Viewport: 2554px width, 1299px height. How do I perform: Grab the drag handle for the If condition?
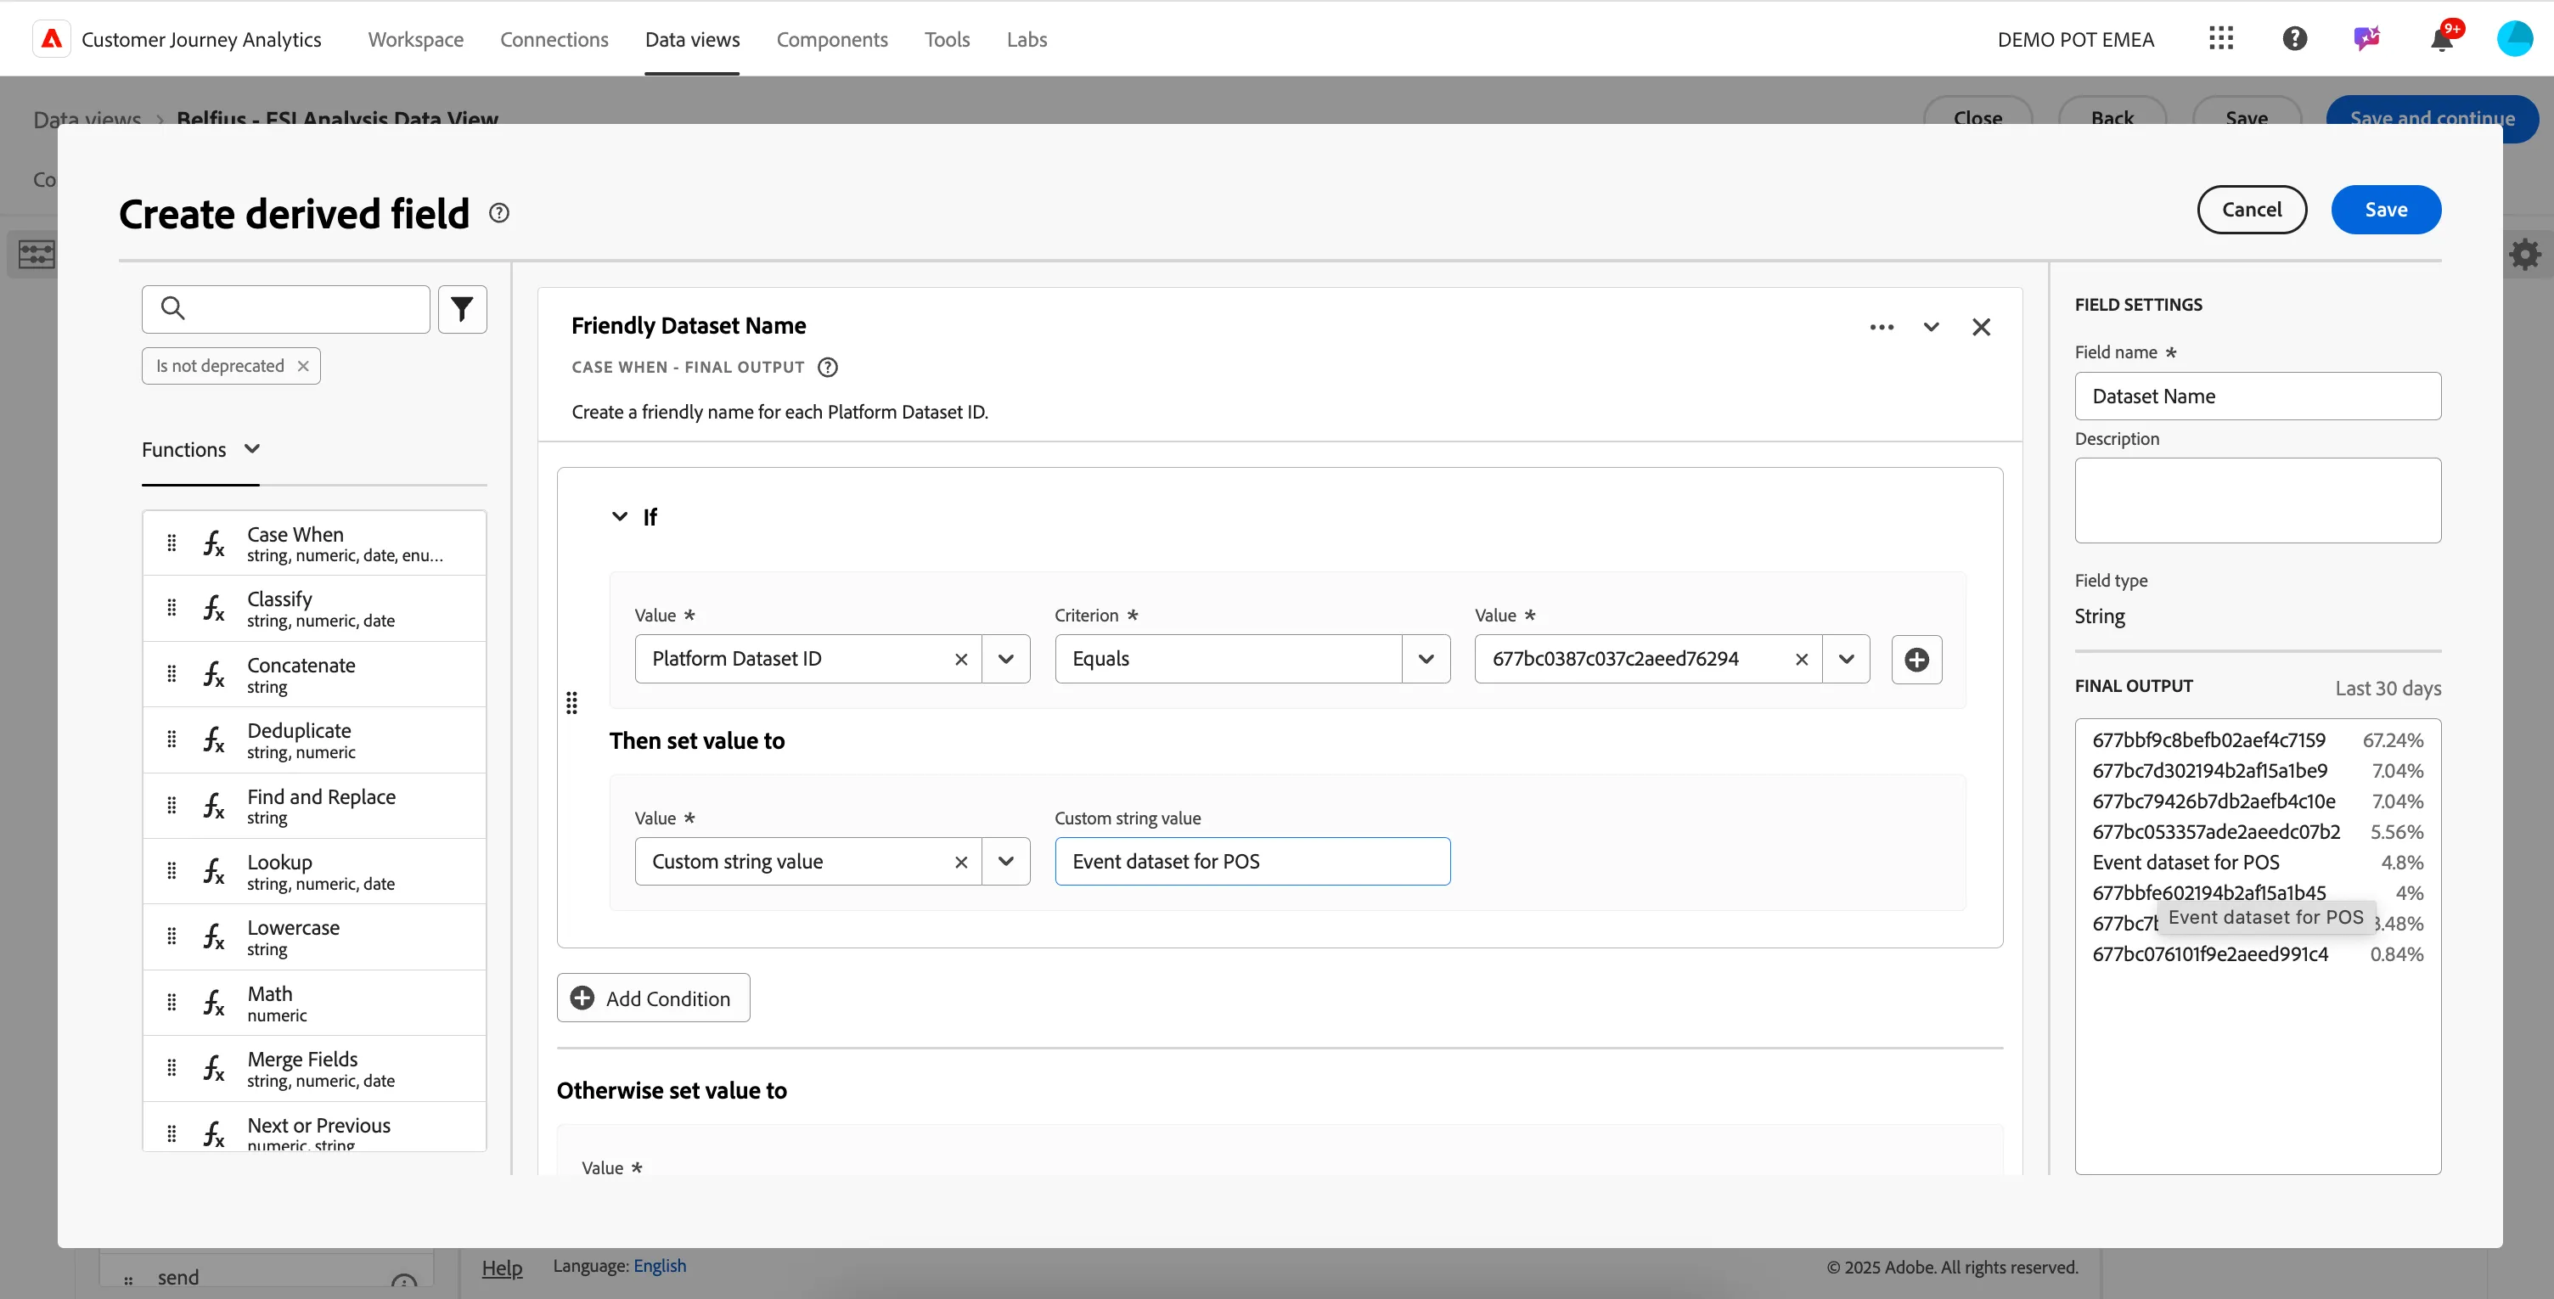click(x=572, y=703)
